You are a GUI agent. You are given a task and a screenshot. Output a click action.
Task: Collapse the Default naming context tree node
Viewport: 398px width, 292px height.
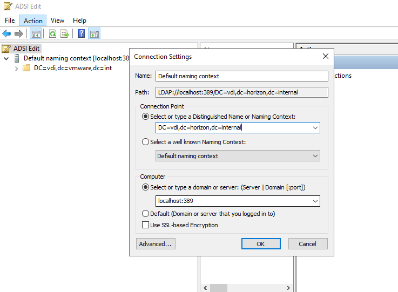tap(6, 59)
